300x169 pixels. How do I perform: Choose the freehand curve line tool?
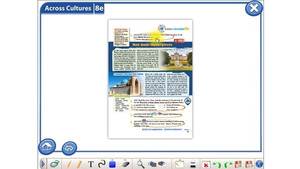pos(102,164)
